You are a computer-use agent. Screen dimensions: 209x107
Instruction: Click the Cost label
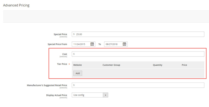pos(65,54)
